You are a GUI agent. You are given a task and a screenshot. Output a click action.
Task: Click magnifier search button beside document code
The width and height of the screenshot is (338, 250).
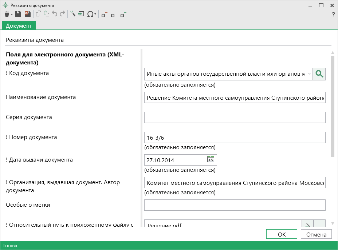pos(319,74)
